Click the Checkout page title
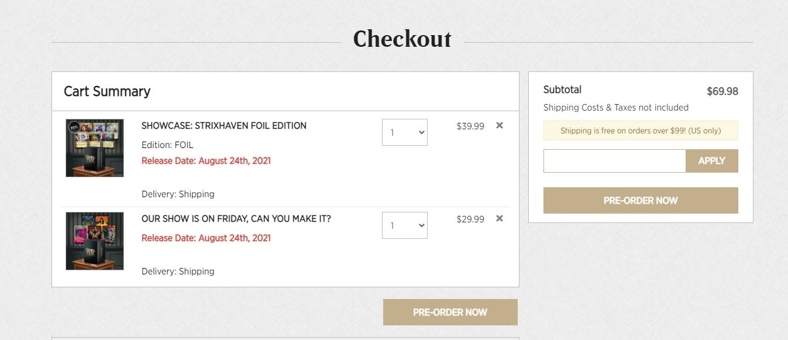Viewport: 788px width, 340px height. tap(402, 39)
